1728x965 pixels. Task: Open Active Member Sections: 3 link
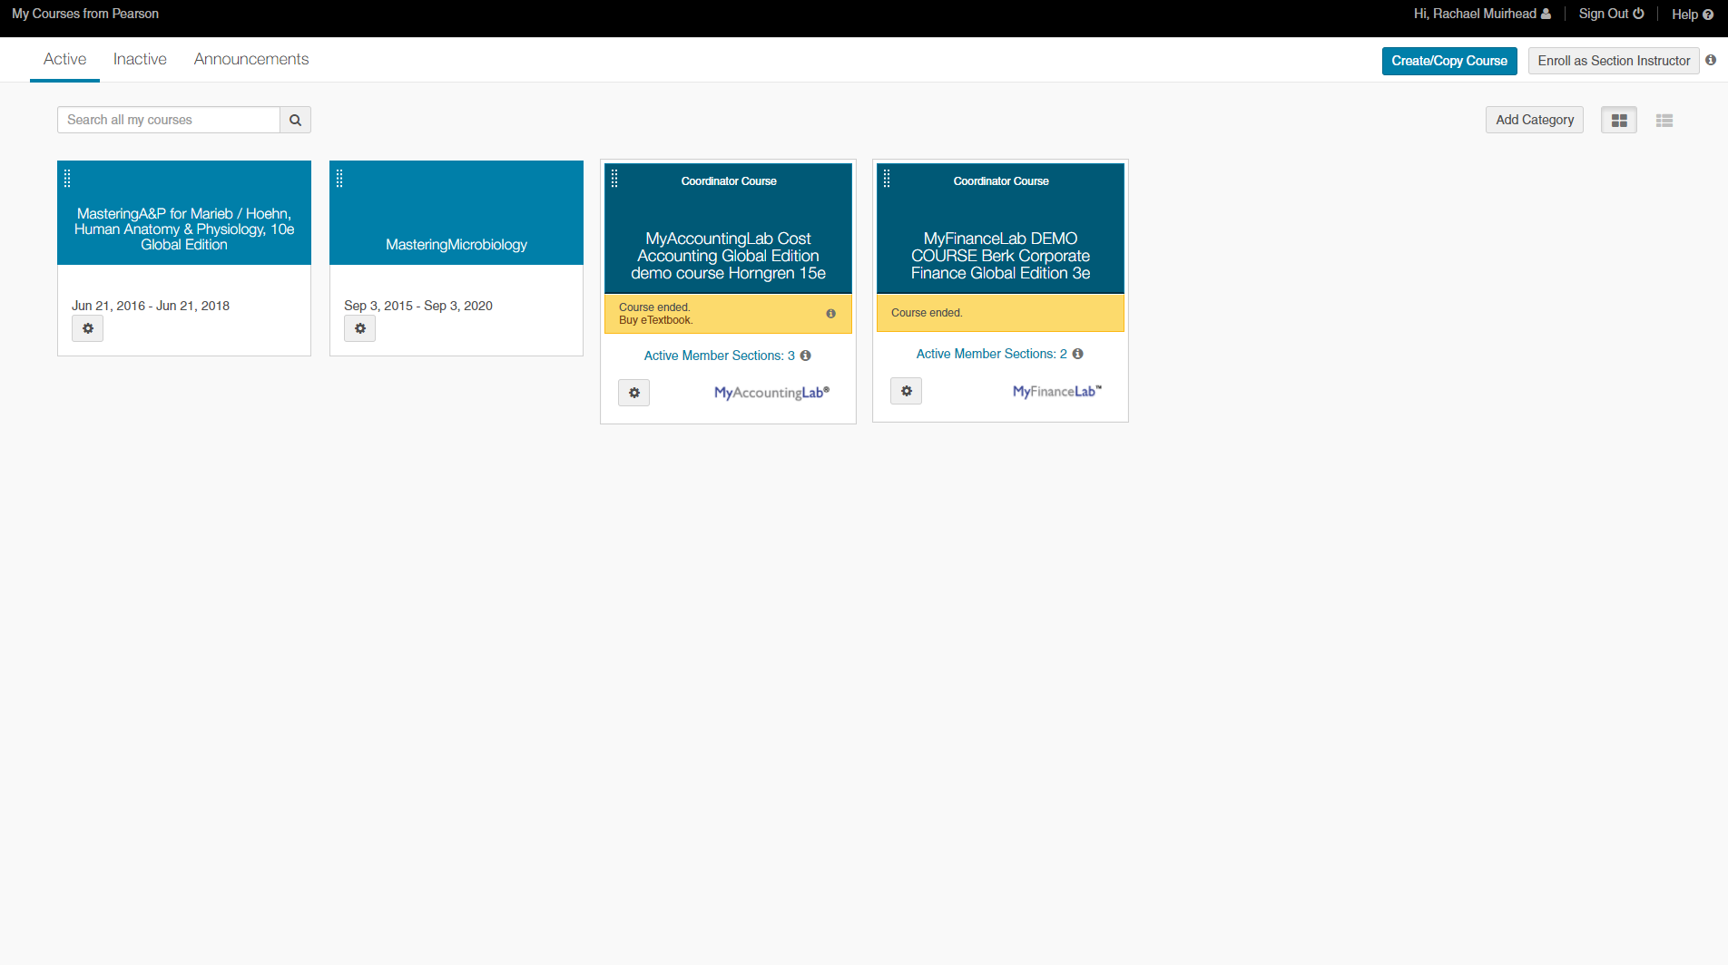pyautogui.click(x=719, y=356)
